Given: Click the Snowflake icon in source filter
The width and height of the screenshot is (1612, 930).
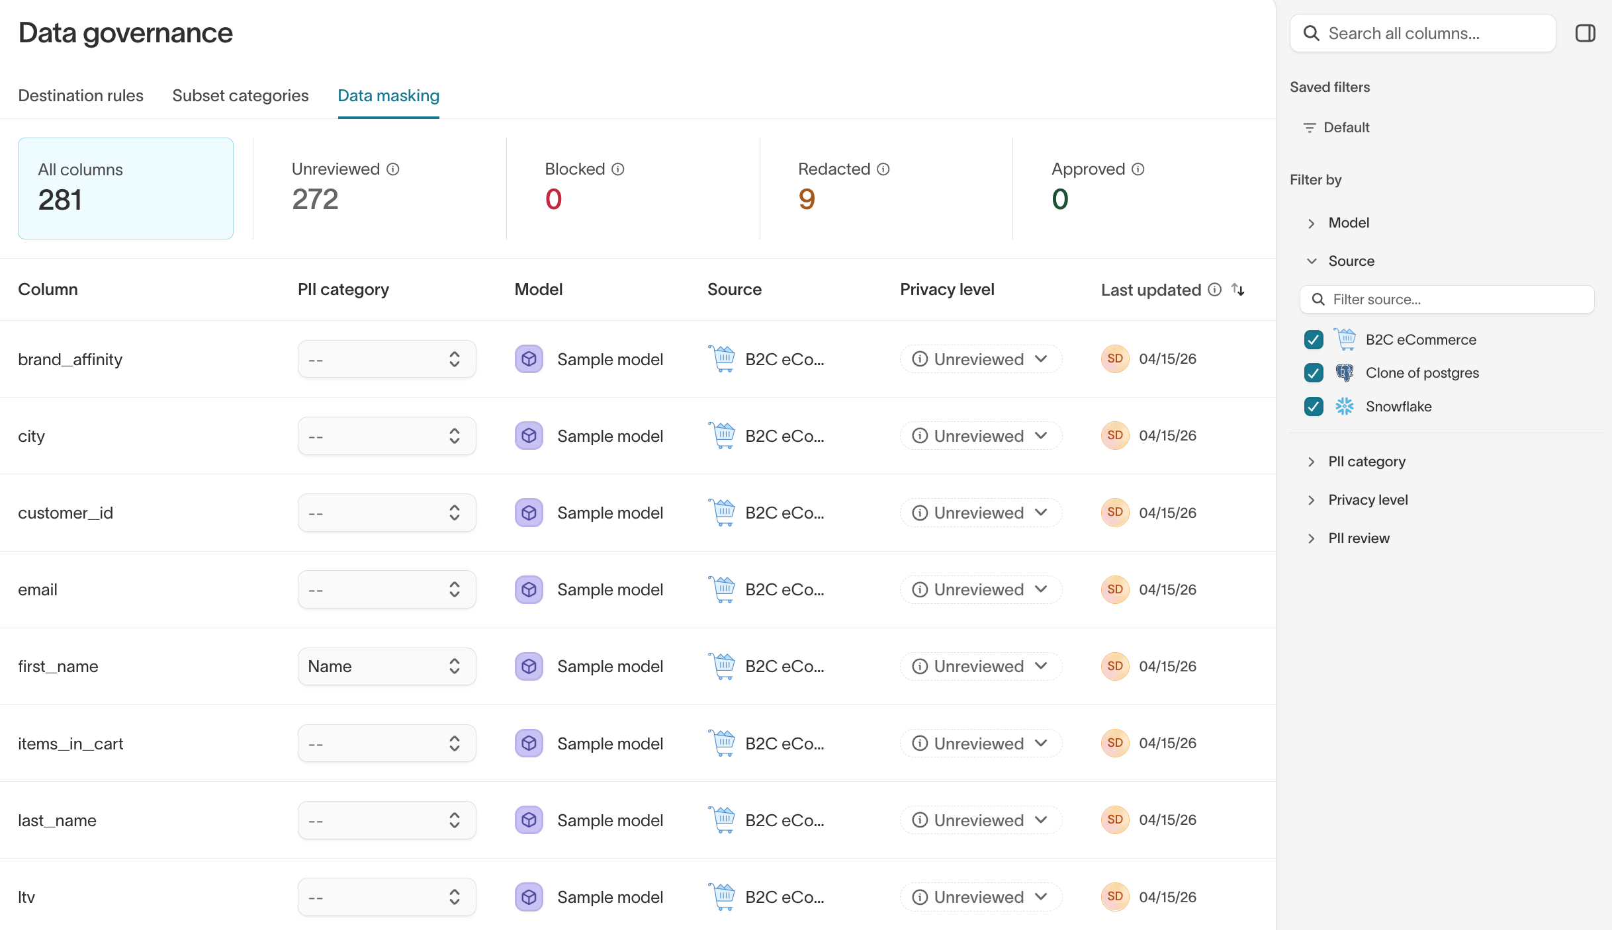Looking at the screenshot, I should [x=1345, y=406].
